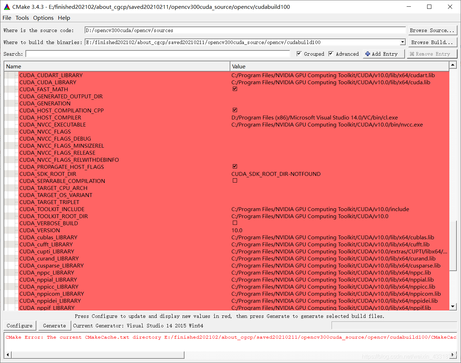Image resolution: width=461 pixels, height=363 pixels.
Task: Select the CUDA_NVCC_FLAGS entry
Action: pos(45,131)
